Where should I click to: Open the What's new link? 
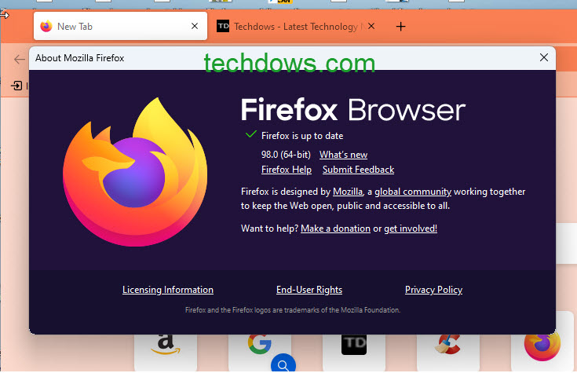(343, 155)
